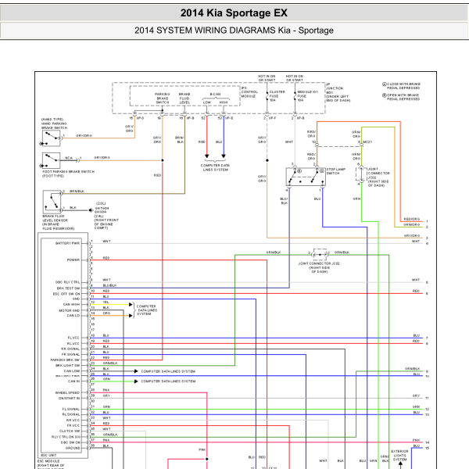Select the "STOP LAMP SWITCH" label
The height and width of the screenshot is (469, 469).
(336, 171)
